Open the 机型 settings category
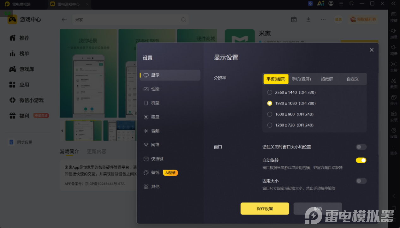The image size is (400, 228). [x=170, y=103]
